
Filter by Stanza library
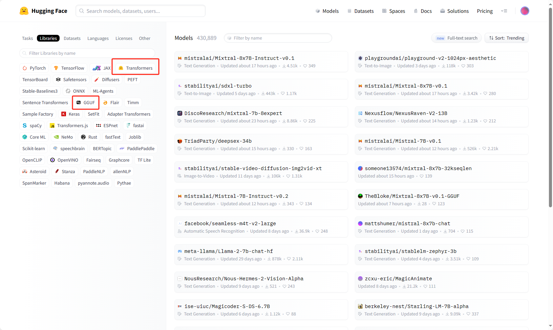[x=65, y=171]
